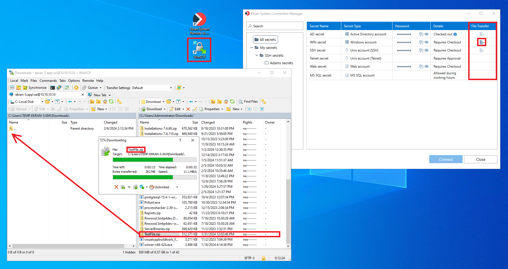The height and width of the screenshot is (269, 508).
Task: Copy the AD secret password
Action: point(421,34)
